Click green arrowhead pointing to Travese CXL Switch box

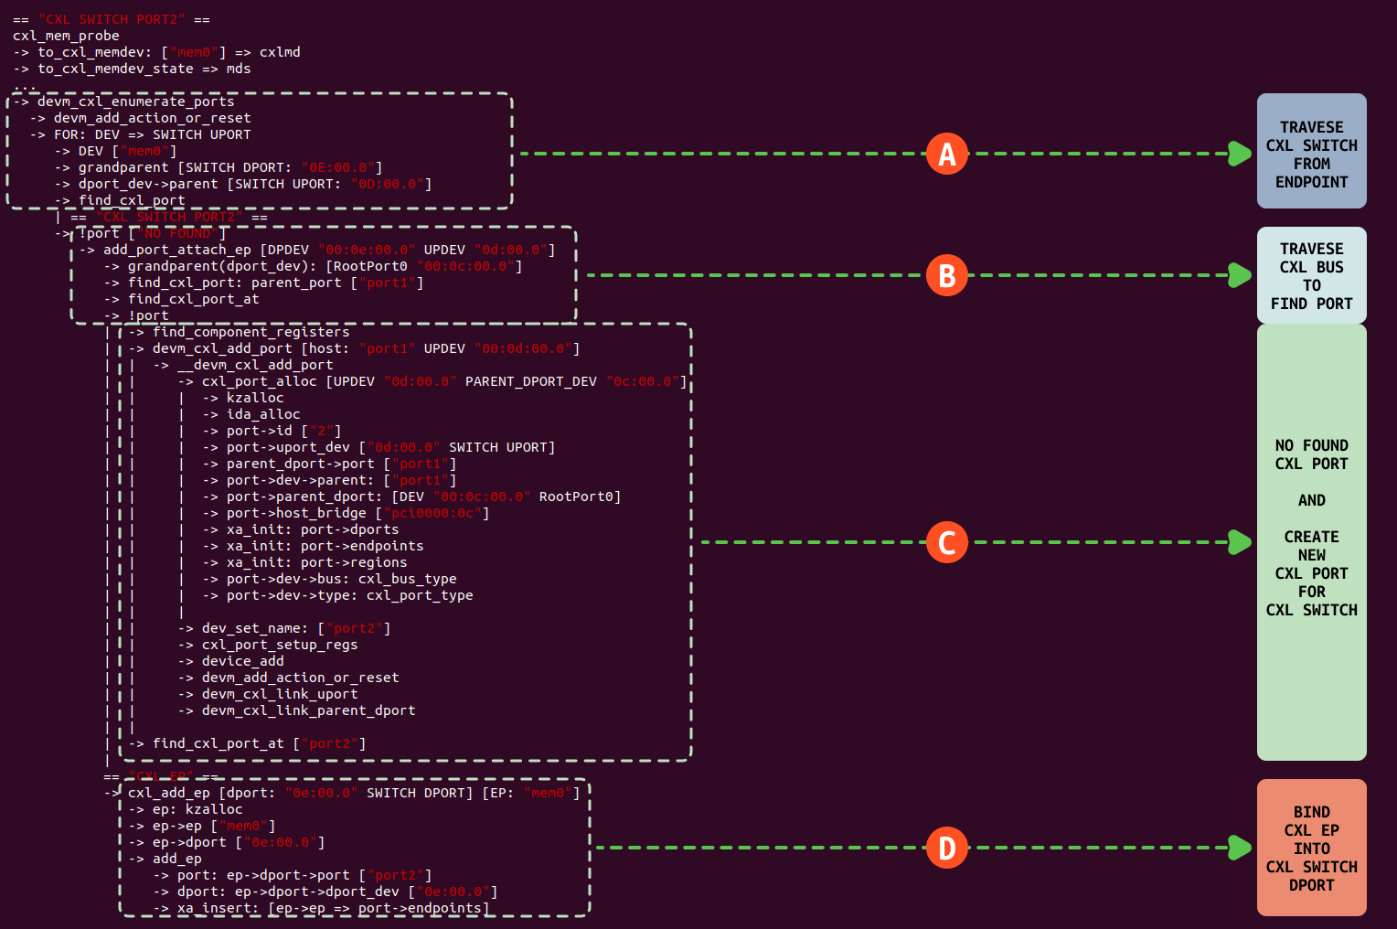[1240, 154]
